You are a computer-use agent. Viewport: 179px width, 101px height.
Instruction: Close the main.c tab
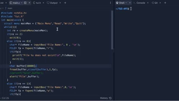coord(29,3)
